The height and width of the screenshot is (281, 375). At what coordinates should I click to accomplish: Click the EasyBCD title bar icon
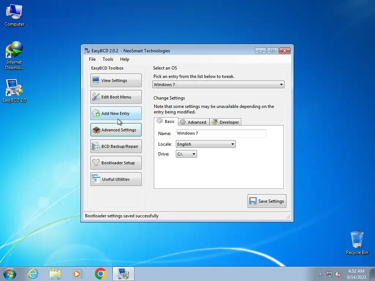[87, 50]
